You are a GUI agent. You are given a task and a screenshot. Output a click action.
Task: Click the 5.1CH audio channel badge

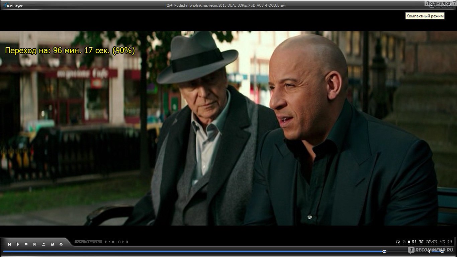98,242
